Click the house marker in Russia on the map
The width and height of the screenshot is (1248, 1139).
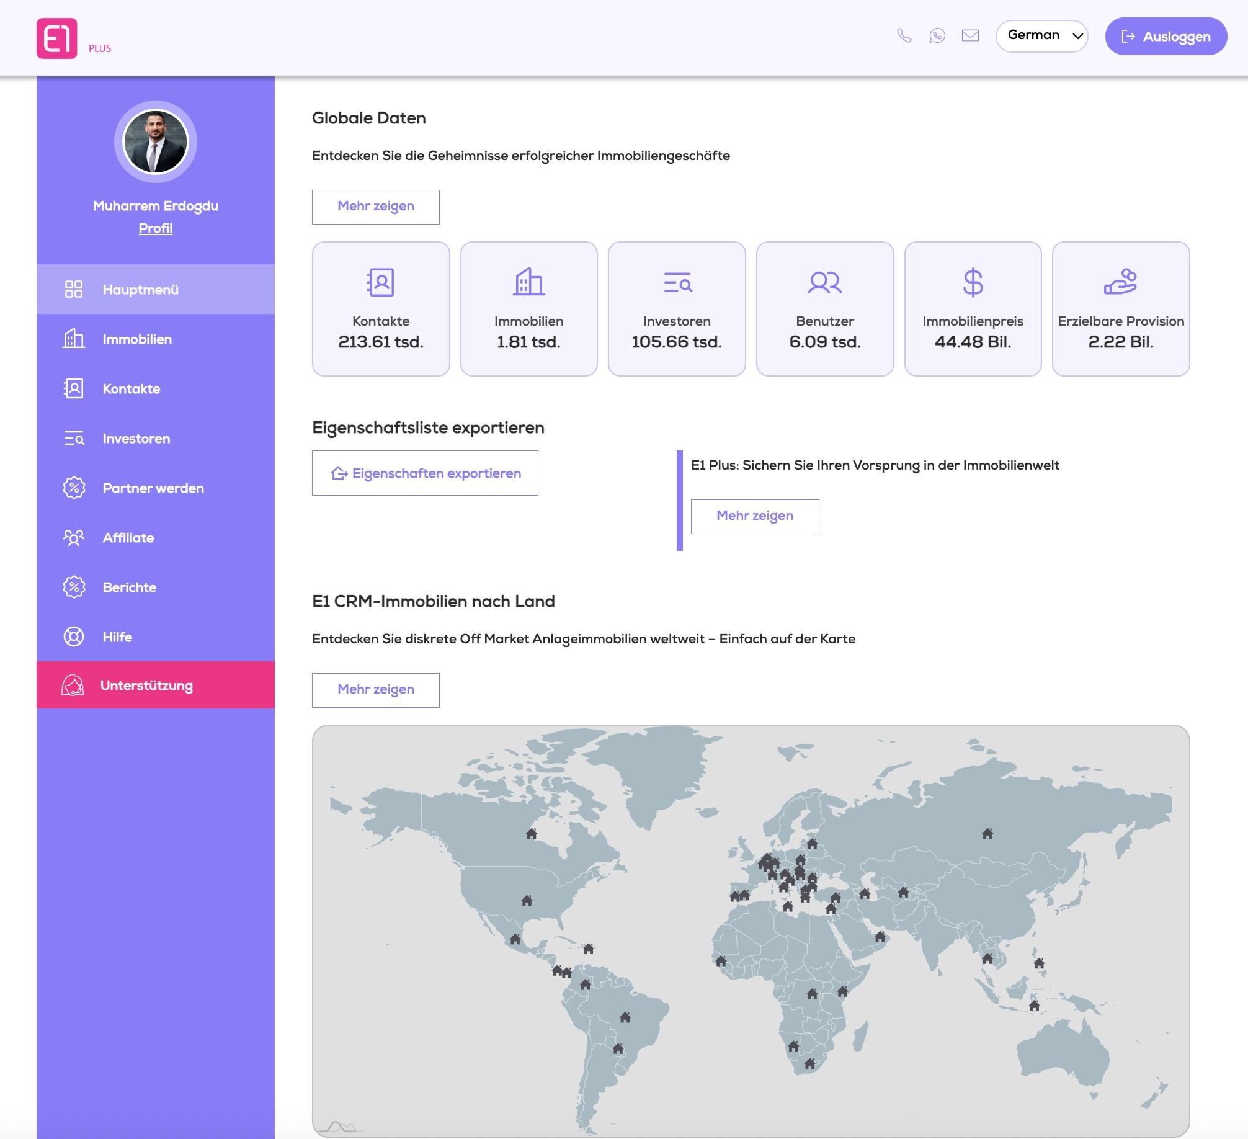pos(987,834)
